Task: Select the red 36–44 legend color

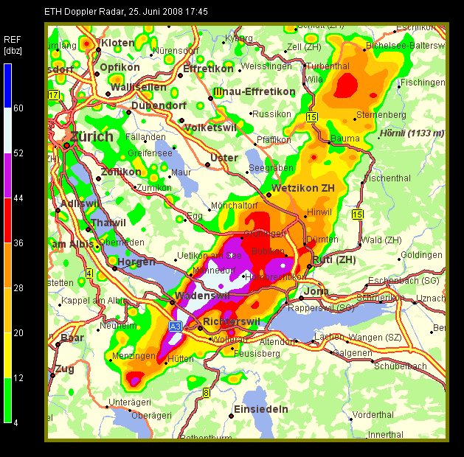Action: tap(7, 220)
